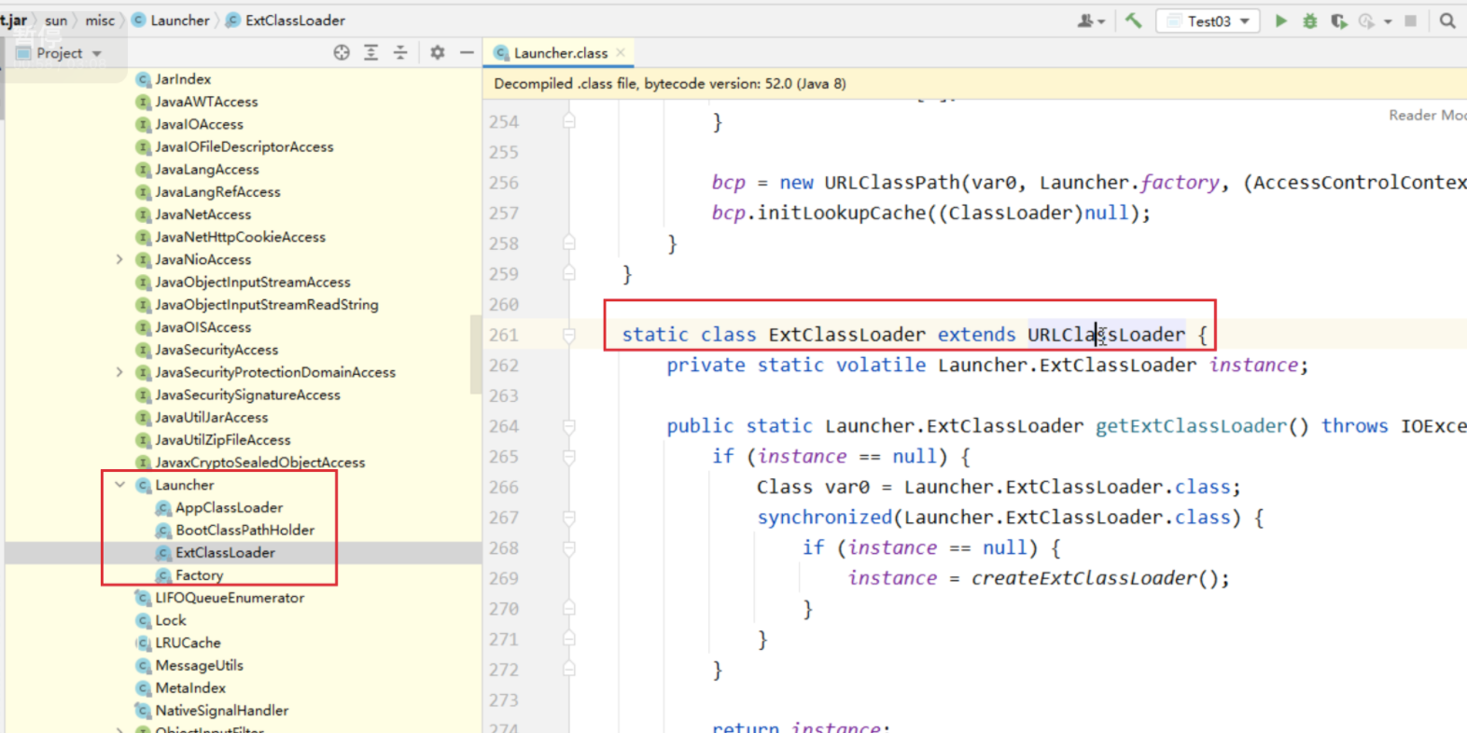Select JavaUtilJarAccess in project tree

[x=211, y=417]
